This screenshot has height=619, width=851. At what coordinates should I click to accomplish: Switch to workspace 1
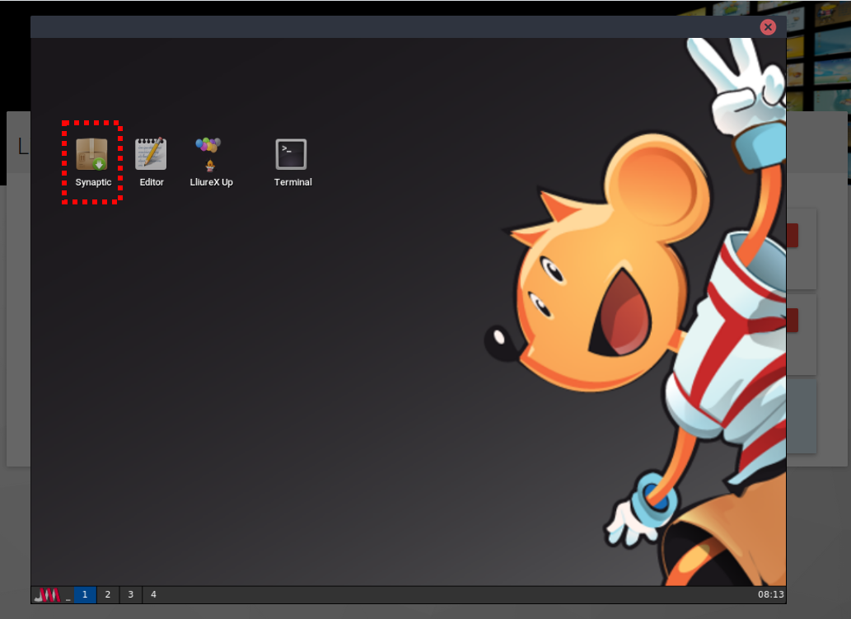point(85,594)
